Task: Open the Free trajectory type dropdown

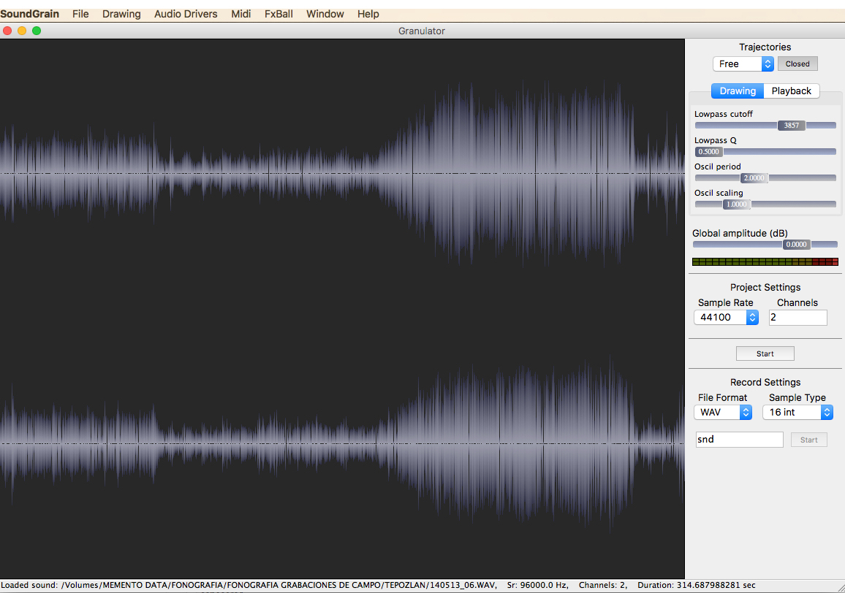Action: coord(743,64)
